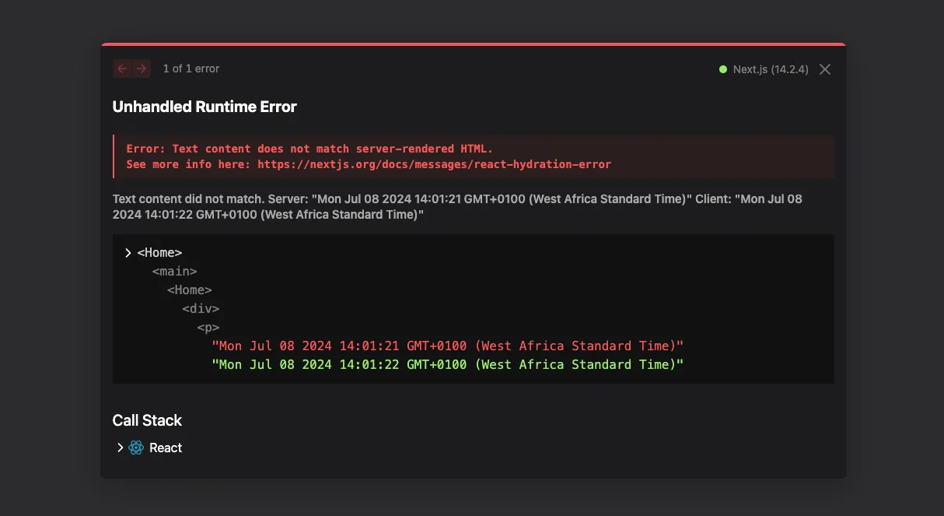944x516 pixels.
Task: Go to next error with right arrow
Action: tap(142, 68)
